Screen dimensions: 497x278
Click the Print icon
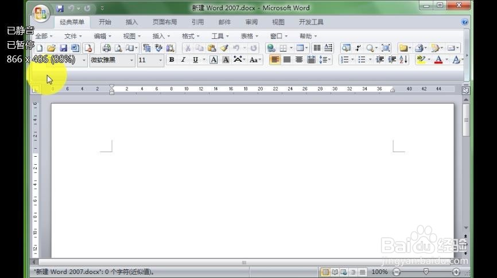pyautogui.click(x=107, y=48)
